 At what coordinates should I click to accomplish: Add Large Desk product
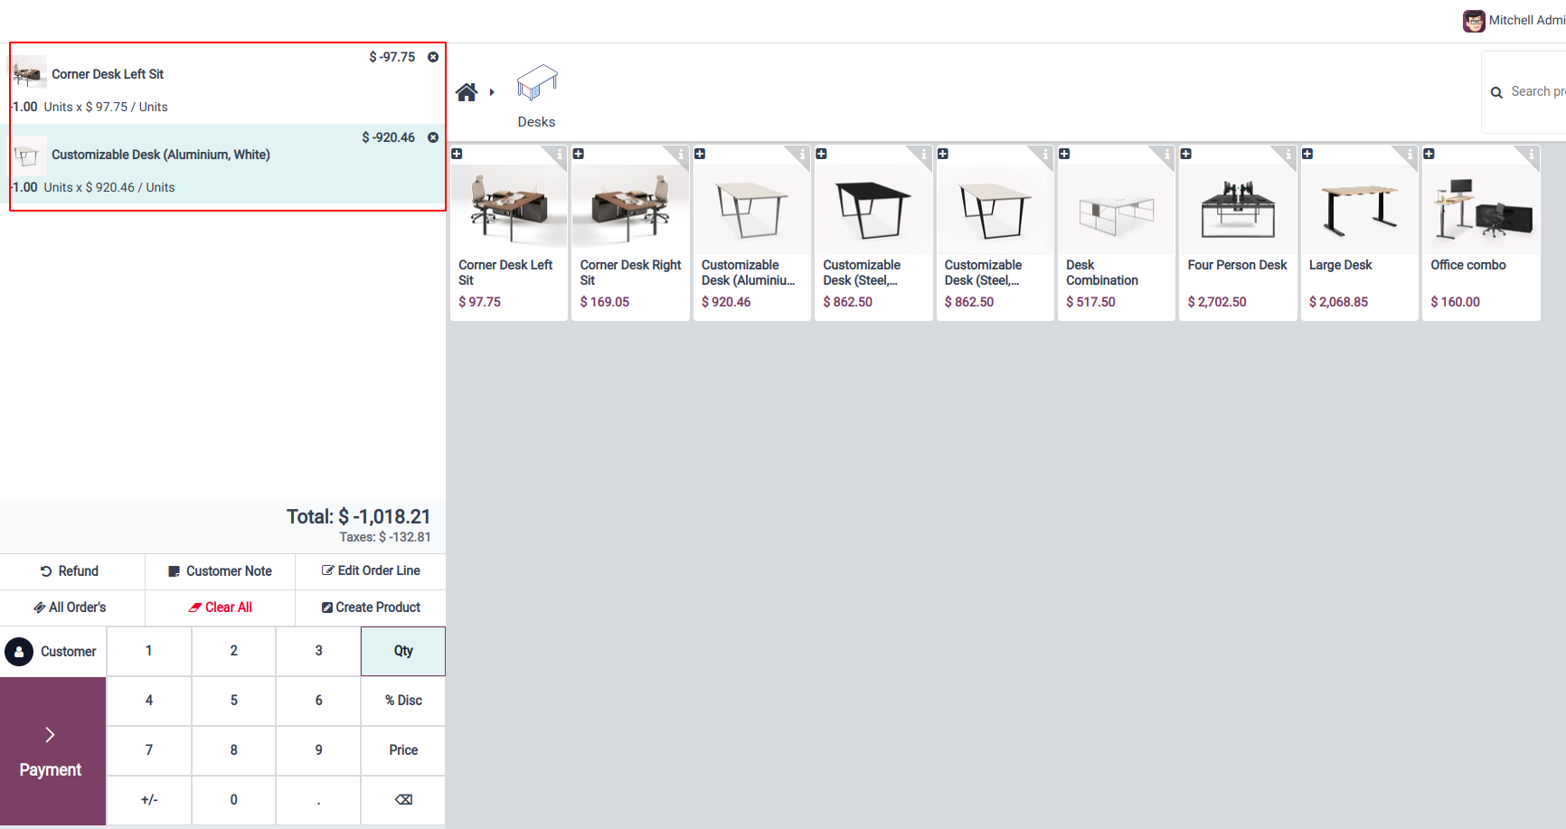coord(1360,233)
